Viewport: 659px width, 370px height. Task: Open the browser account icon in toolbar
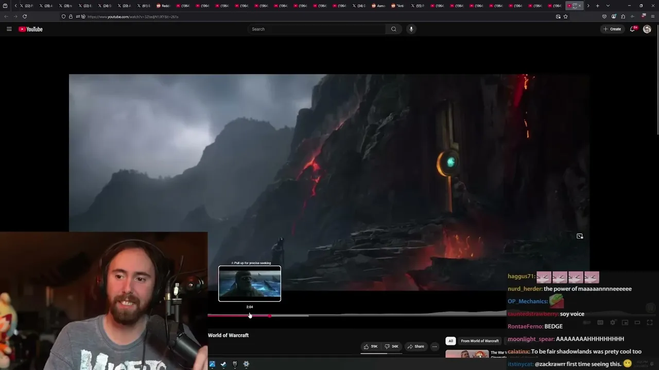click(614, 16)
